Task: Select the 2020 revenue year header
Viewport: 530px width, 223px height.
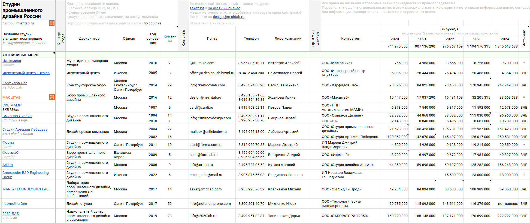Action: (x=395, y=39)
